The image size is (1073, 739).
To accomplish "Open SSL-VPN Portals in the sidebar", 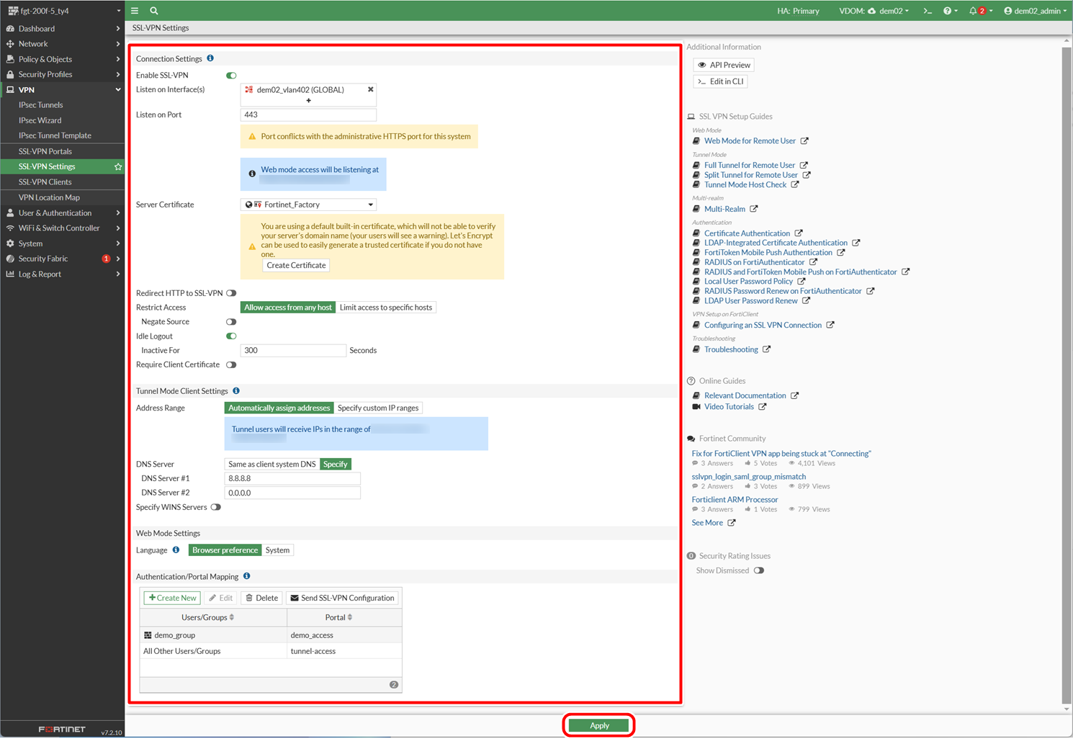I will [45, 151].
